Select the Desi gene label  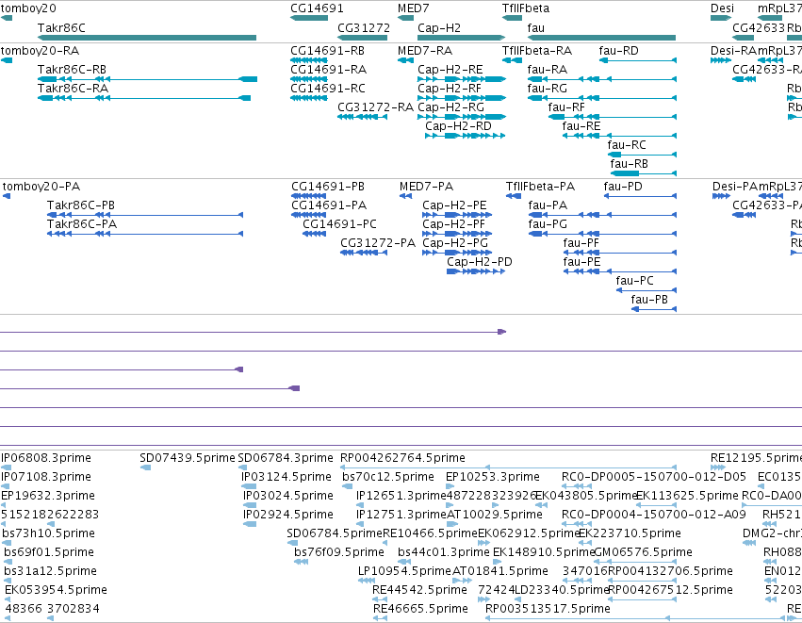(x=722, y=8)
